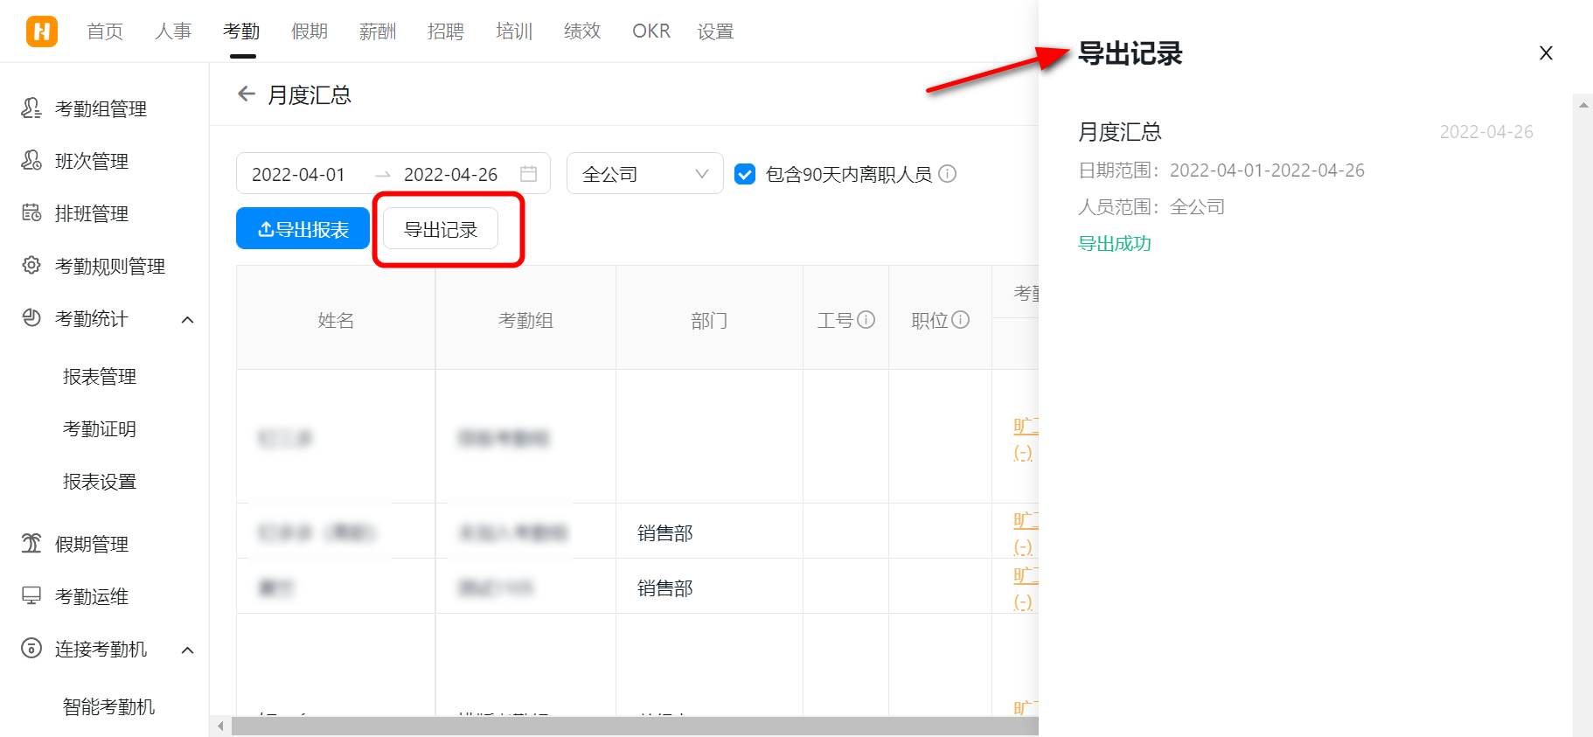Image resolution: width=1593 pixels, height=737 pixels.
Task: Click the 导出记录 button
Action: (441, 229)
